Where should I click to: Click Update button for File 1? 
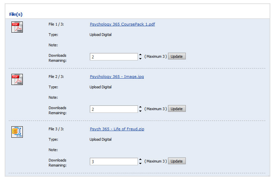[177, 56]
